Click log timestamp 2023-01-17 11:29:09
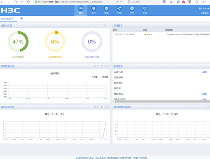Viewport: 210px width, 159px height. (124, 34)
